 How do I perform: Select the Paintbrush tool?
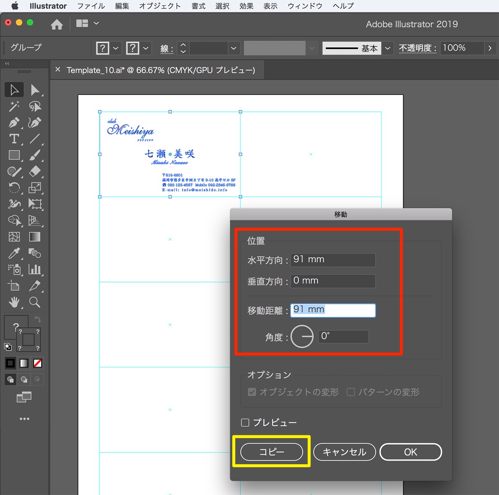(35, 155)
